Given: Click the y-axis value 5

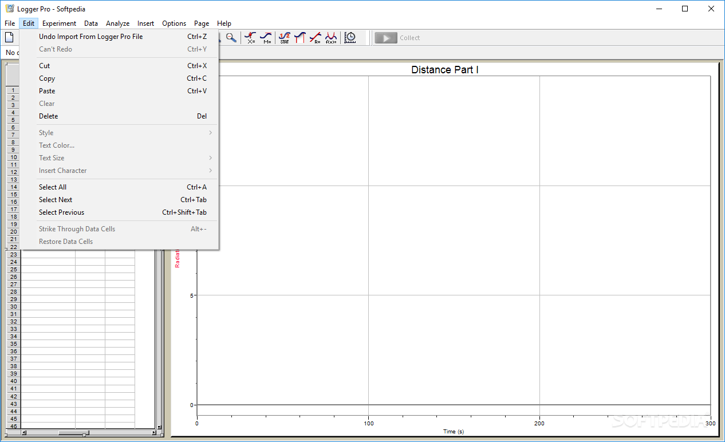Looking at the screenshot, I should click(x=191, y=295).
